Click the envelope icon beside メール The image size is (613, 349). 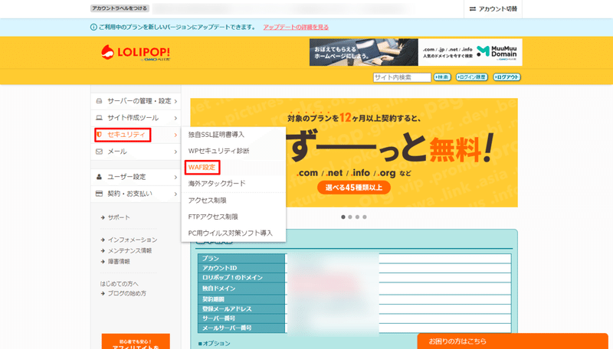point(99,152)
